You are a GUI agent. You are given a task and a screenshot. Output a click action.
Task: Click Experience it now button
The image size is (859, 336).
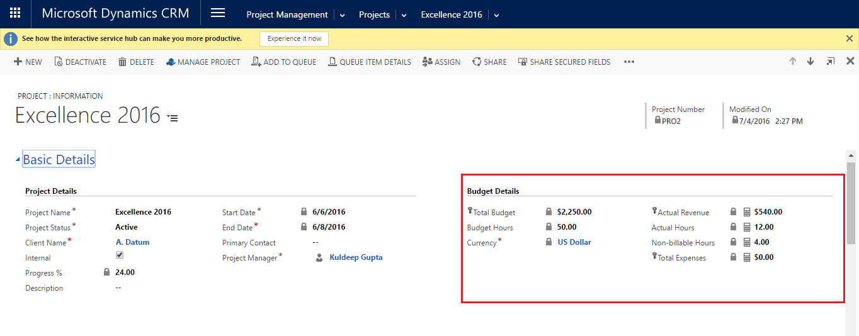coord(294,38)
